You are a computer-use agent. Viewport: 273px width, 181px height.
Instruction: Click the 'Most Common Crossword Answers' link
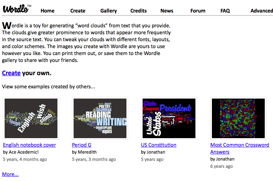pos(240,148)
